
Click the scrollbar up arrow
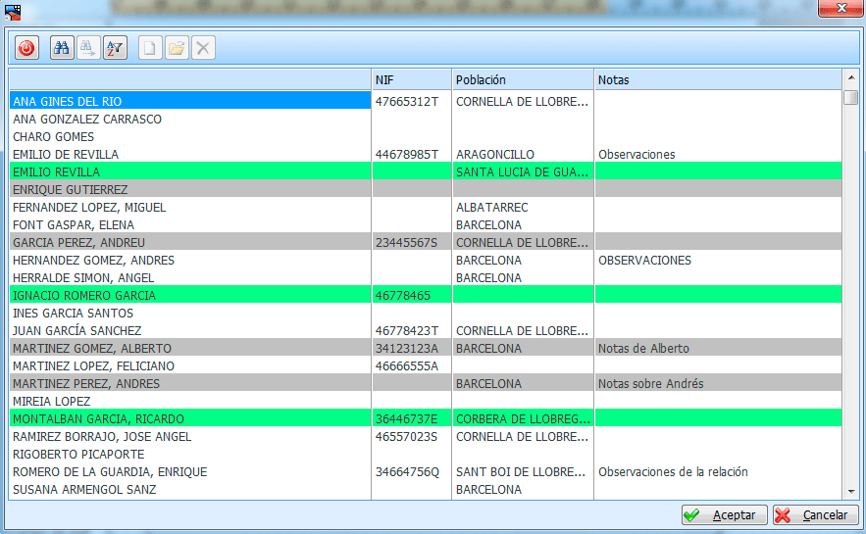point(850,78)
